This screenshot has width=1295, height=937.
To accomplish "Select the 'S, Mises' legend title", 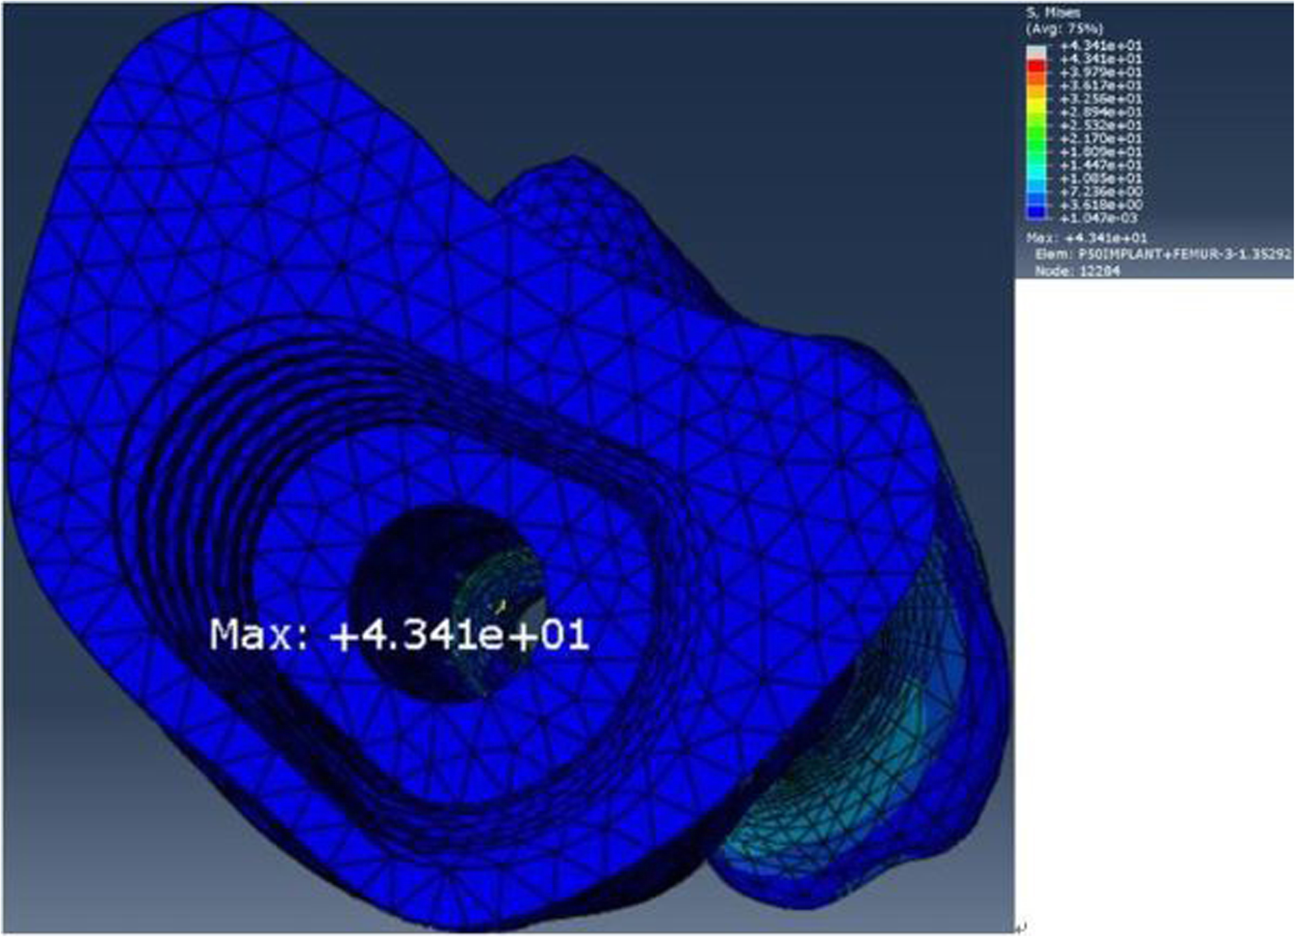I will (x=1053, y=13).
